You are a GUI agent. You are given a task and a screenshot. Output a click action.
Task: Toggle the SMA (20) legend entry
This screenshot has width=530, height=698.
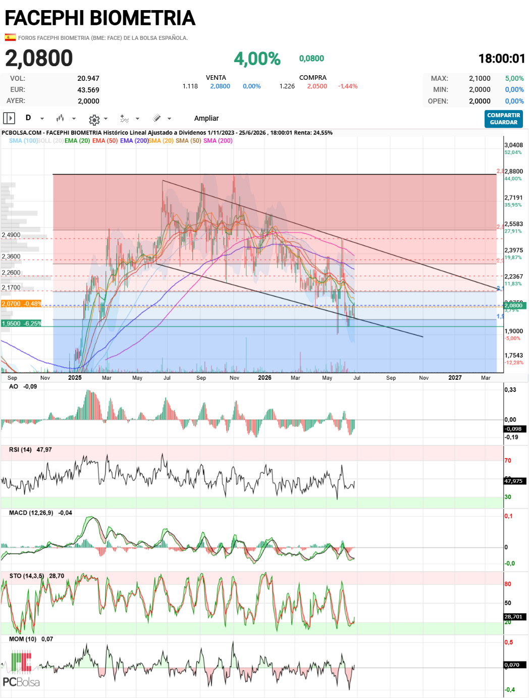click(161, 141)
